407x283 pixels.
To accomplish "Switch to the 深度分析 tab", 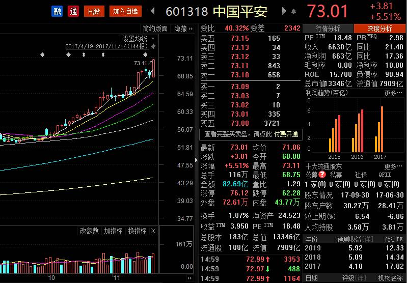I will point(379,29).
